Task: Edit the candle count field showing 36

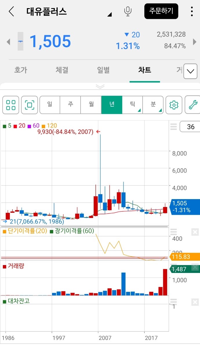Action: (x=190, y=127)
